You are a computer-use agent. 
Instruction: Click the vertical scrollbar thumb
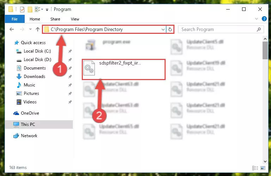[x=265, y=50]
